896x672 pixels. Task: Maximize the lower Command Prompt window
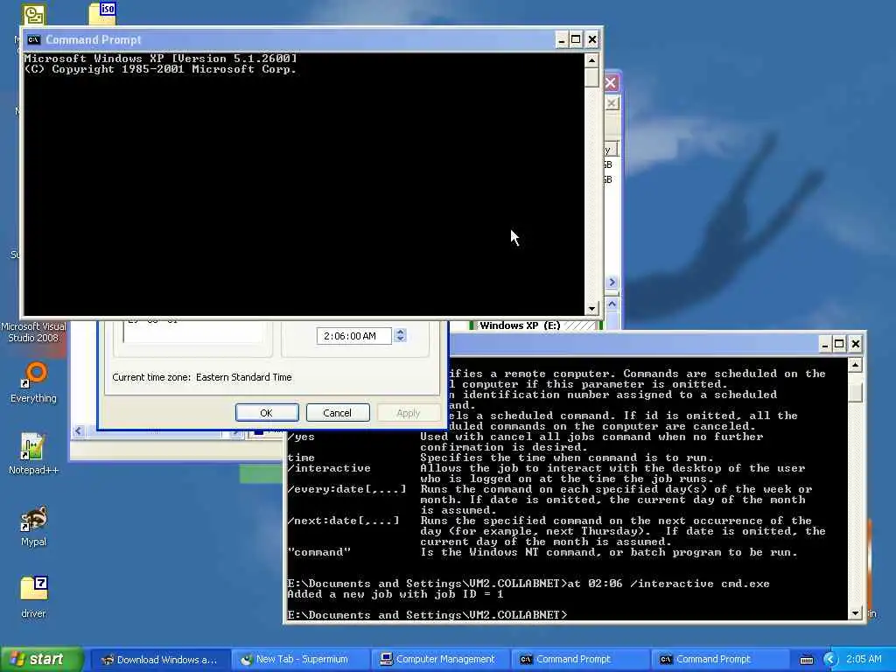pos(839,344)
